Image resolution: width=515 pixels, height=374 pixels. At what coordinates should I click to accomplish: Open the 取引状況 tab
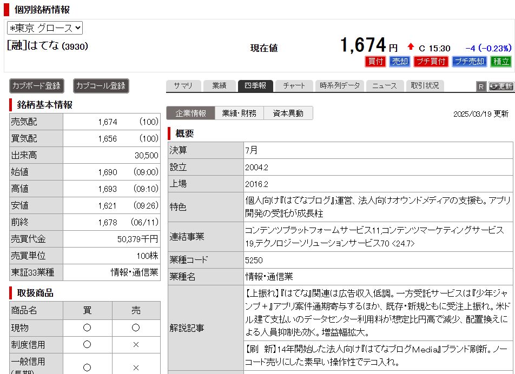425,85
